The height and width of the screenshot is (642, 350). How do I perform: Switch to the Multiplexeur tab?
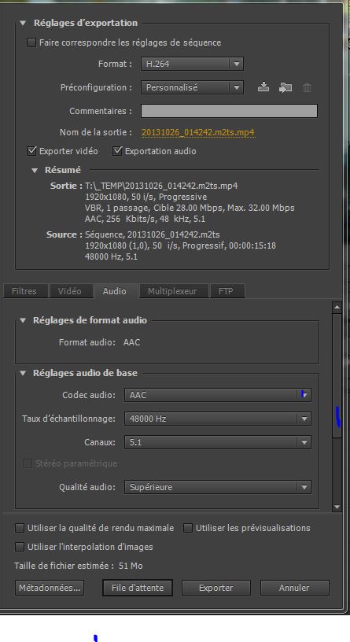(x=172, y=291)
